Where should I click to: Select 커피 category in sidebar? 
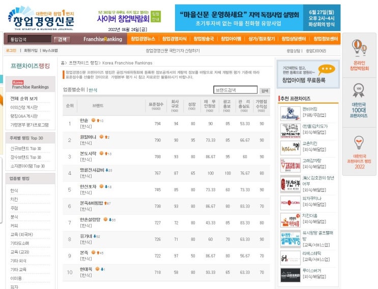click(x=14, y=225)
